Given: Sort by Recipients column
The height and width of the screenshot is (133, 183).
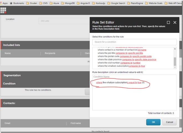Looking at the screenshot, I should (50, 53).
